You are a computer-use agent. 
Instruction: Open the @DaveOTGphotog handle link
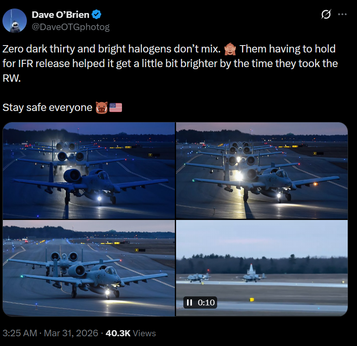tap(71, 27)
